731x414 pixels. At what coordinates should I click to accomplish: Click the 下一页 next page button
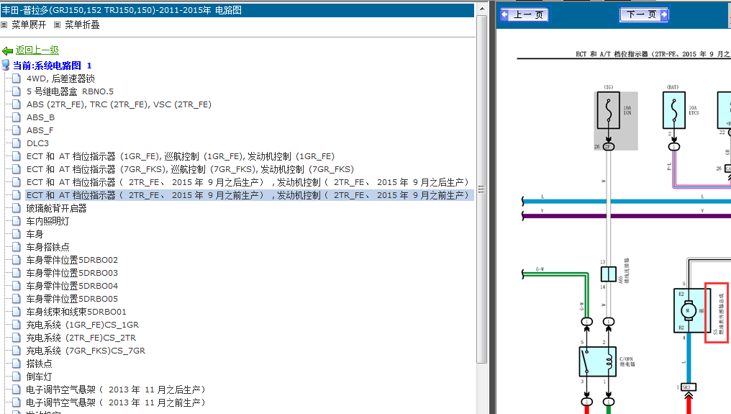coord(644,15)
